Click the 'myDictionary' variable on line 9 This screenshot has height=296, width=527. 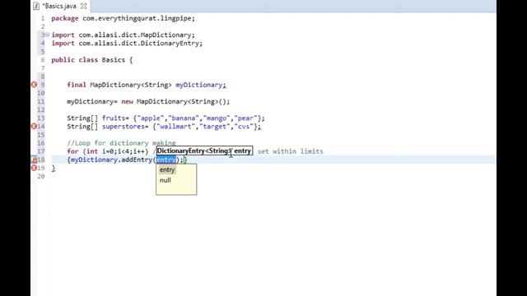pos(198,85)
